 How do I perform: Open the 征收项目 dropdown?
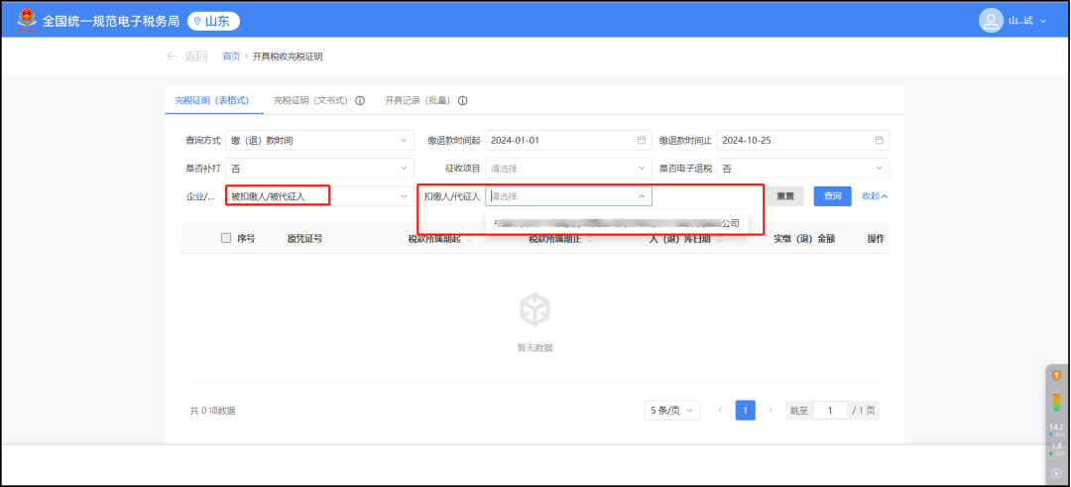(568, 168)
